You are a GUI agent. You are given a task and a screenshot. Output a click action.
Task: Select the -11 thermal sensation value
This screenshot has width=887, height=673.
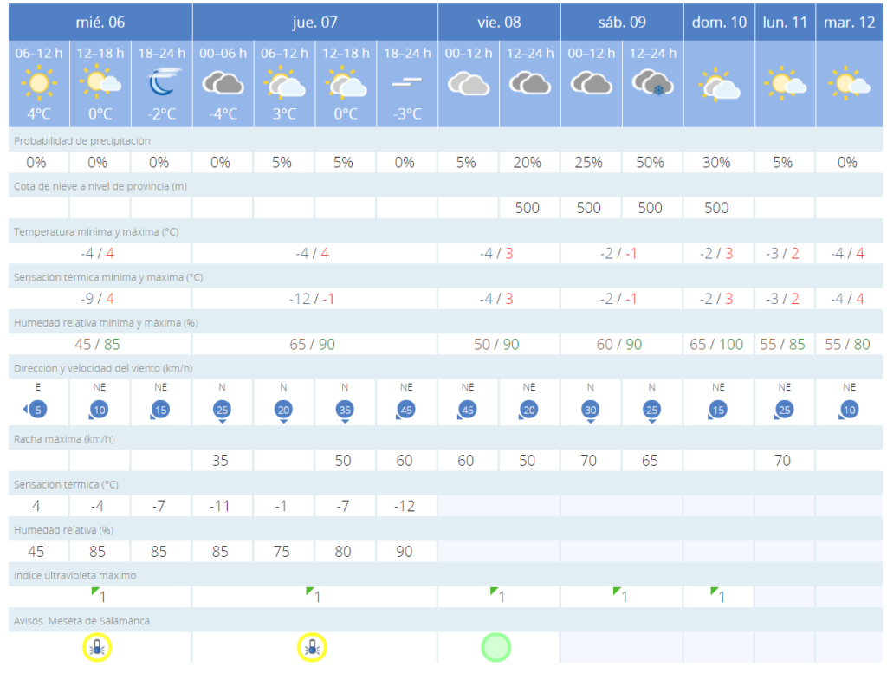[x=220, y=506]
